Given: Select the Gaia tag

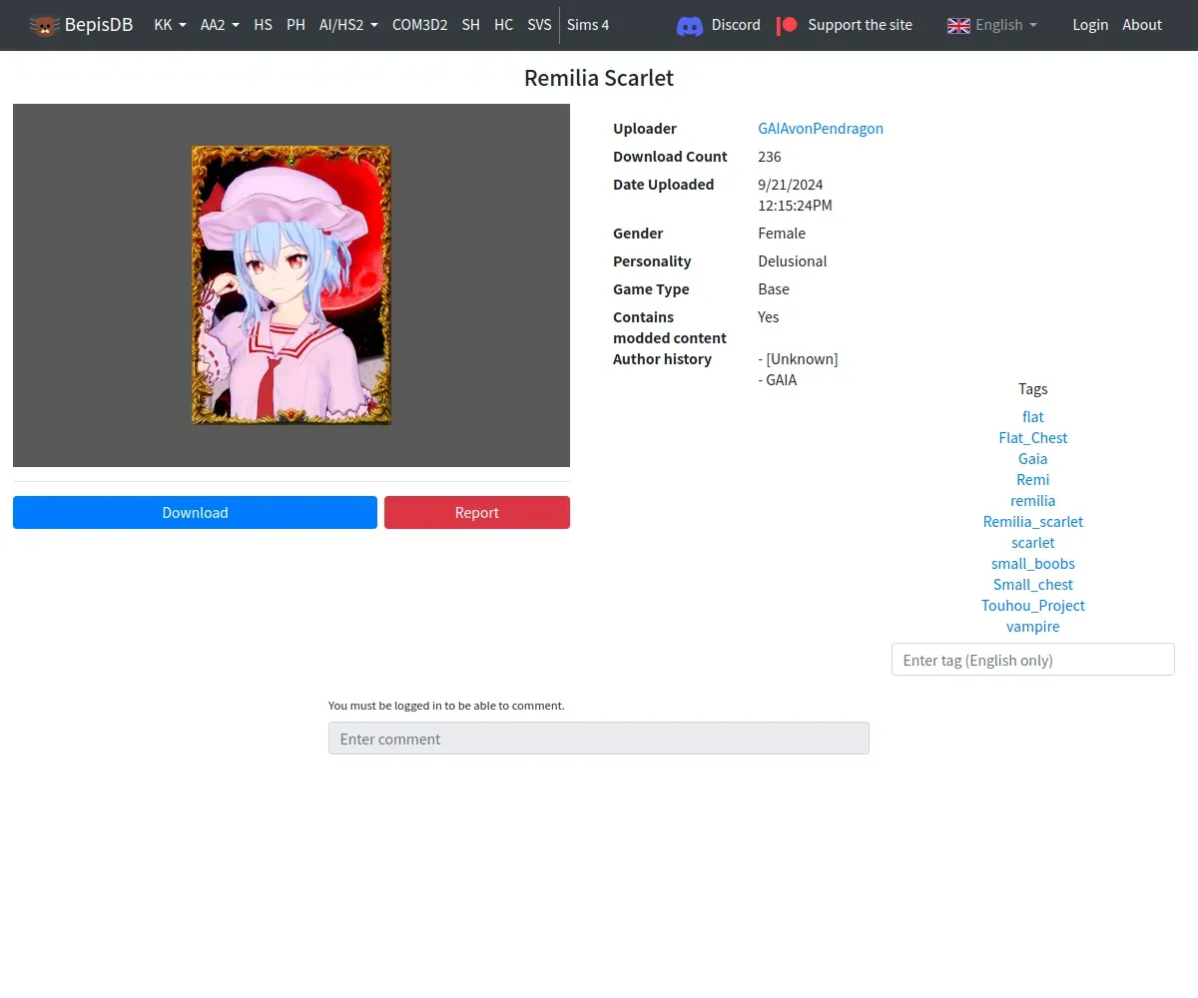Looking at the screenshot, I should pos(1033,459).
